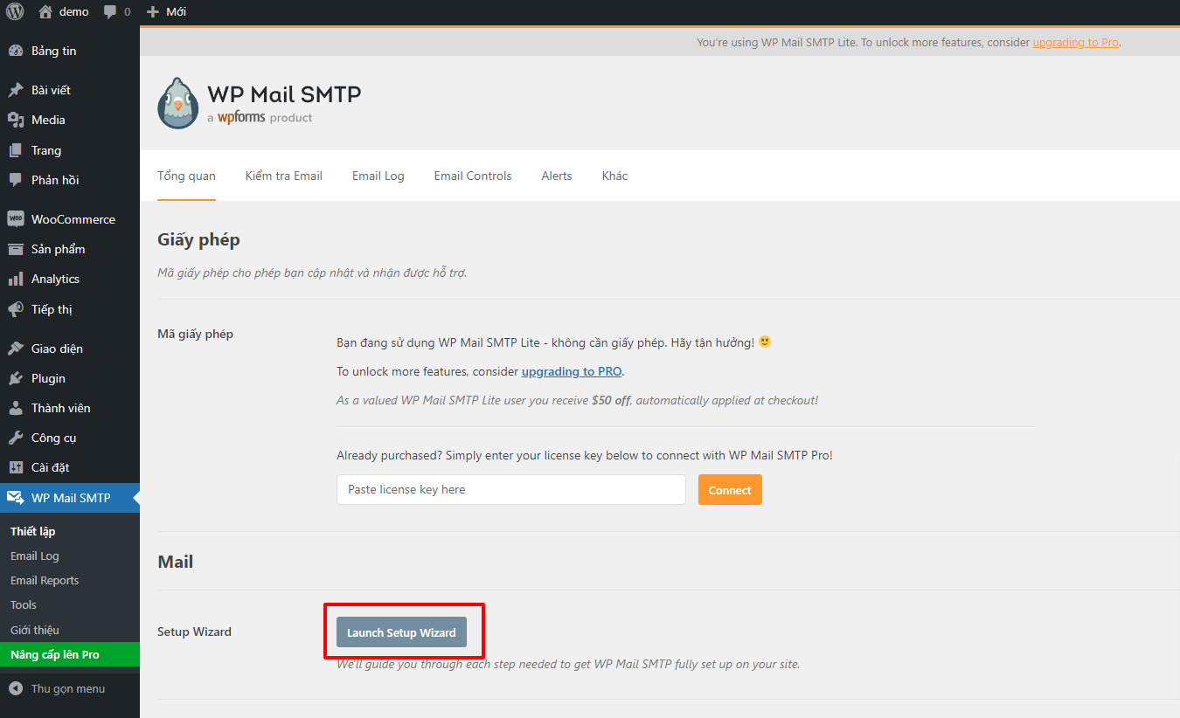
Task: Click the Bảng tin dashboard icon
Action: pos(16,51)
